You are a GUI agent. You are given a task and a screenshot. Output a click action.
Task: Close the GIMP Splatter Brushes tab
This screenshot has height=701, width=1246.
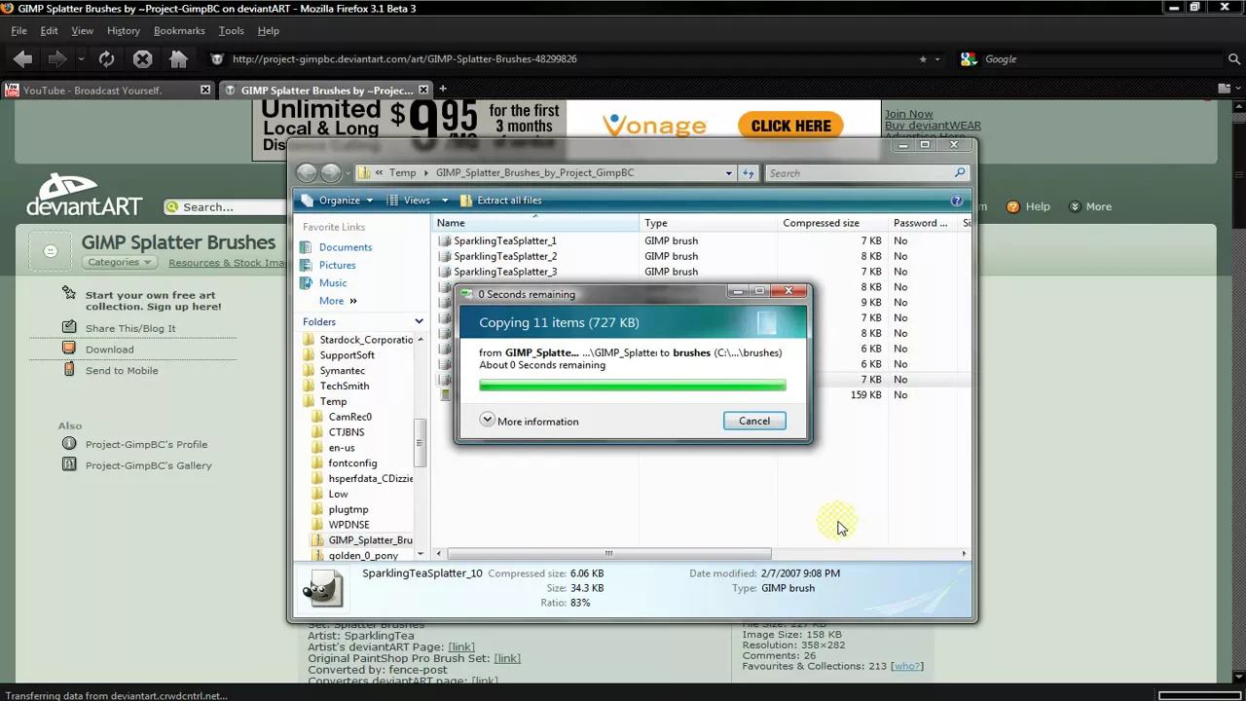click(423, 91)
